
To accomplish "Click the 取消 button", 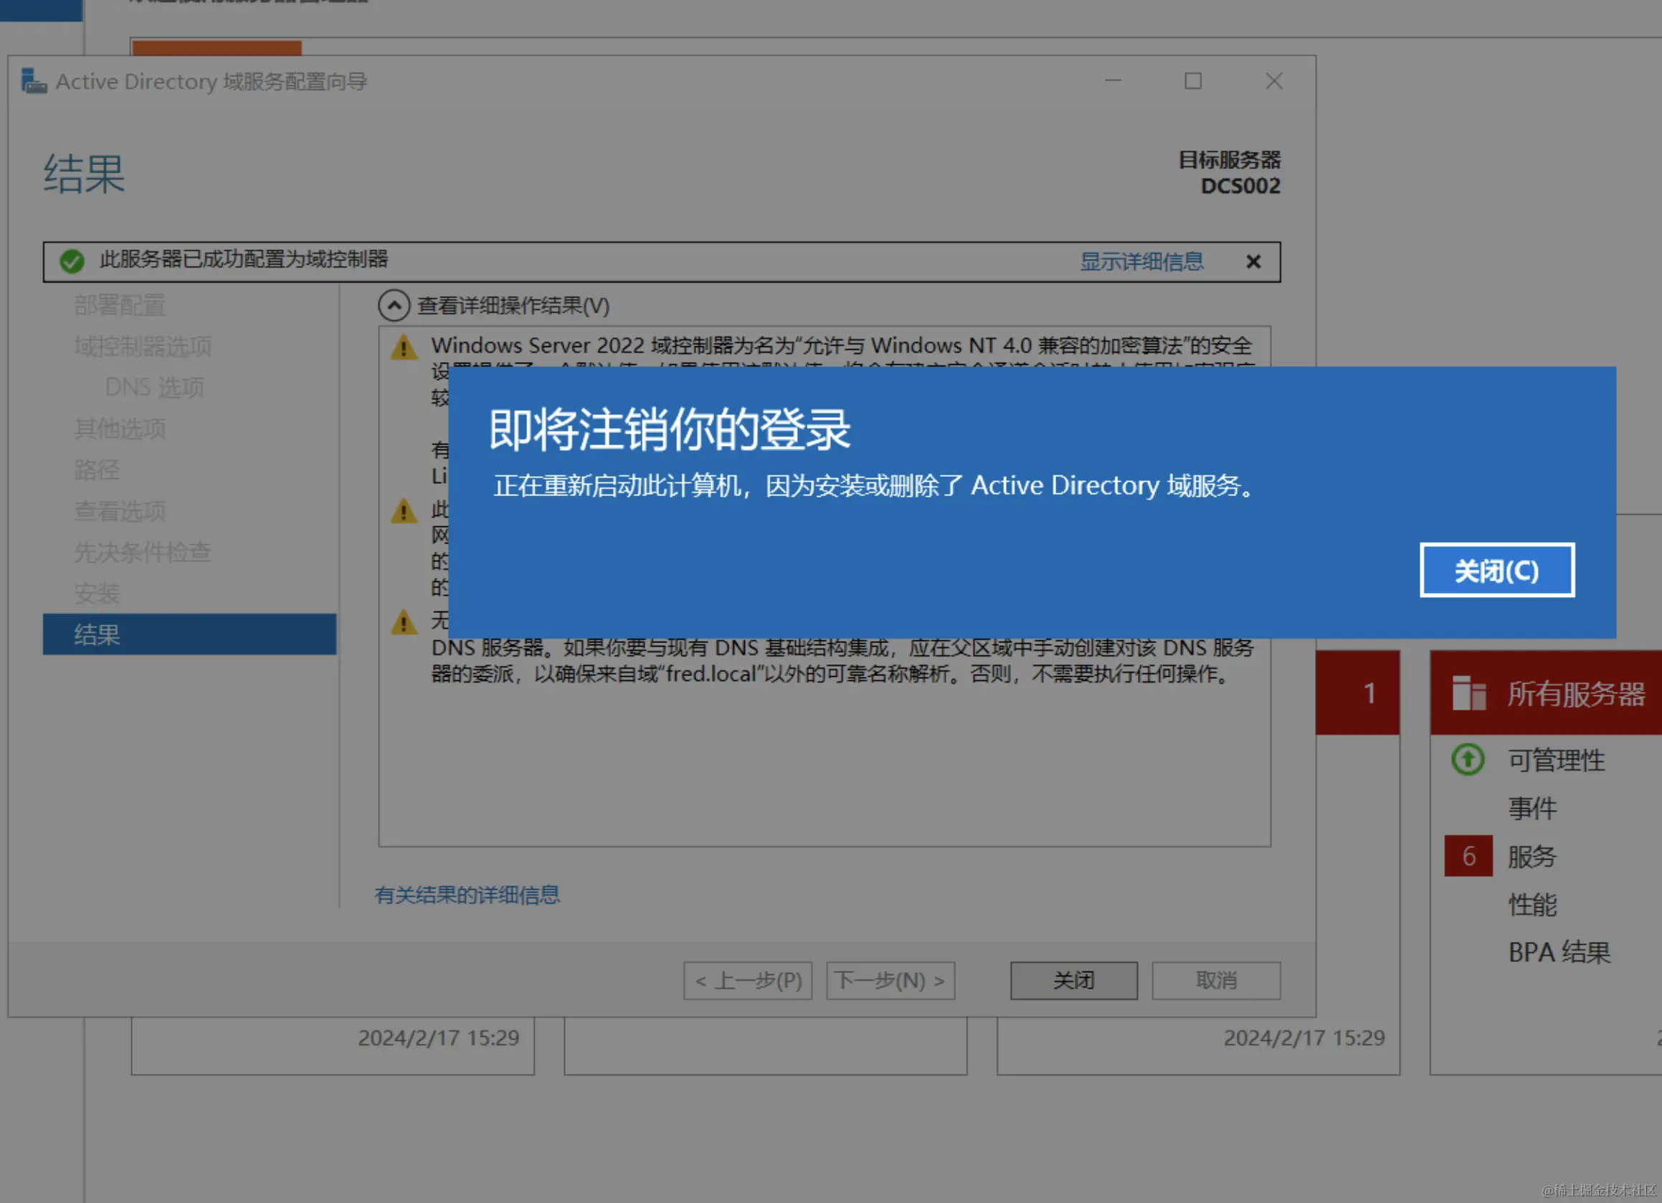I will click(x=1215, y=980).
